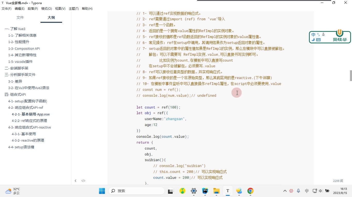Go to outline item 4-3-1- 基本使用
The image size is (352, 197).
point(24,134)
